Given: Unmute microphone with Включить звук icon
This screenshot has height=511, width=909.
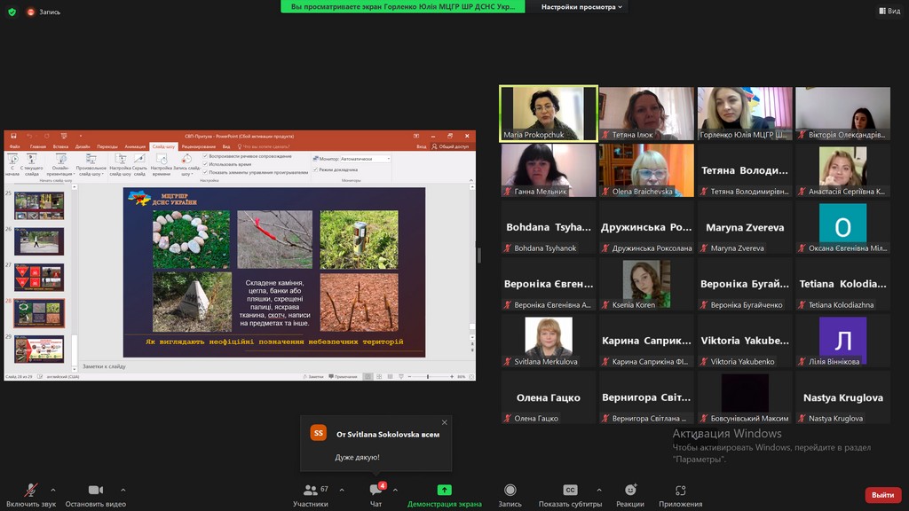Looking at the screenshot, I should coord(31,490).
